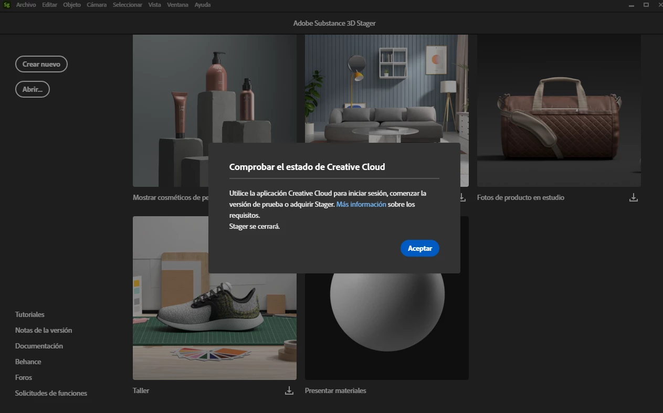
Task: Click the Presentar materiales label
Action: point(335,390)
